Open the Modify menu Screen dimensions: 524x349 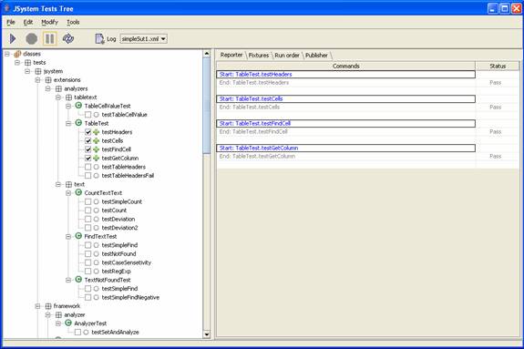click(49, 23)
